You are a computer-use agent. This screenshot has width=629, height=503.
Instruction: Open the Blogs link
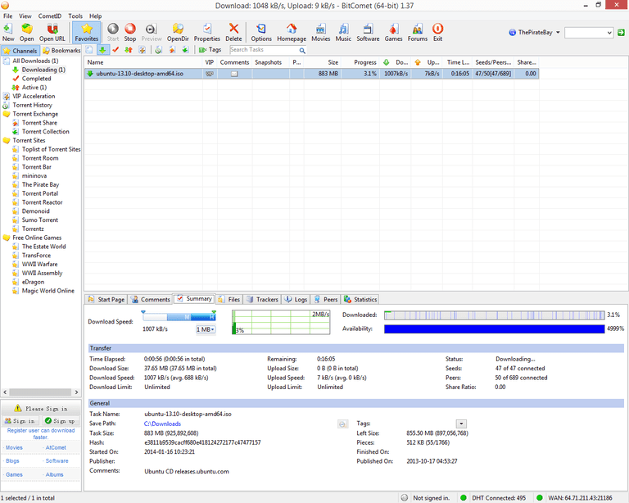(x=12, y=461)
